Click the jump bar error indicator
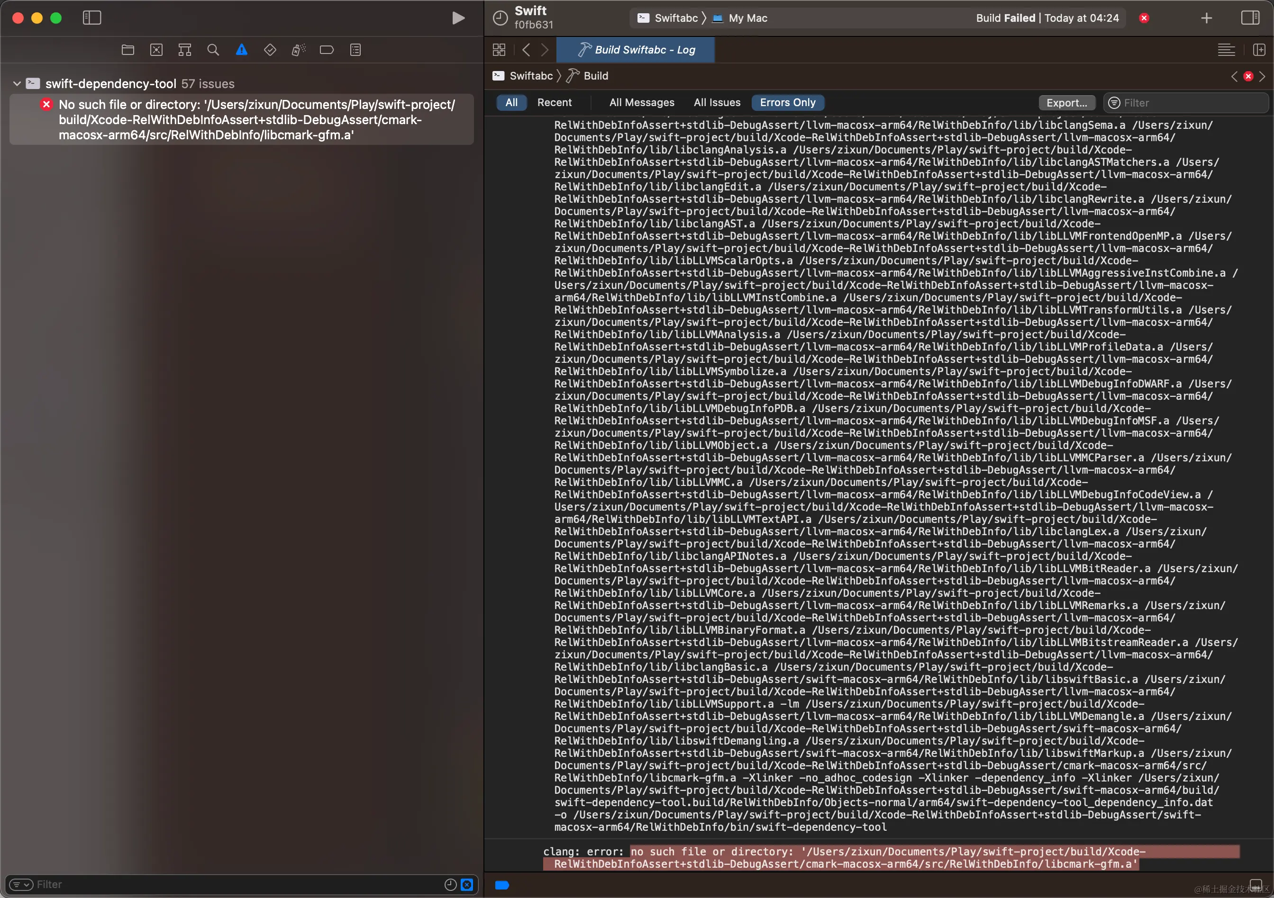 (x=1248, y=77)
